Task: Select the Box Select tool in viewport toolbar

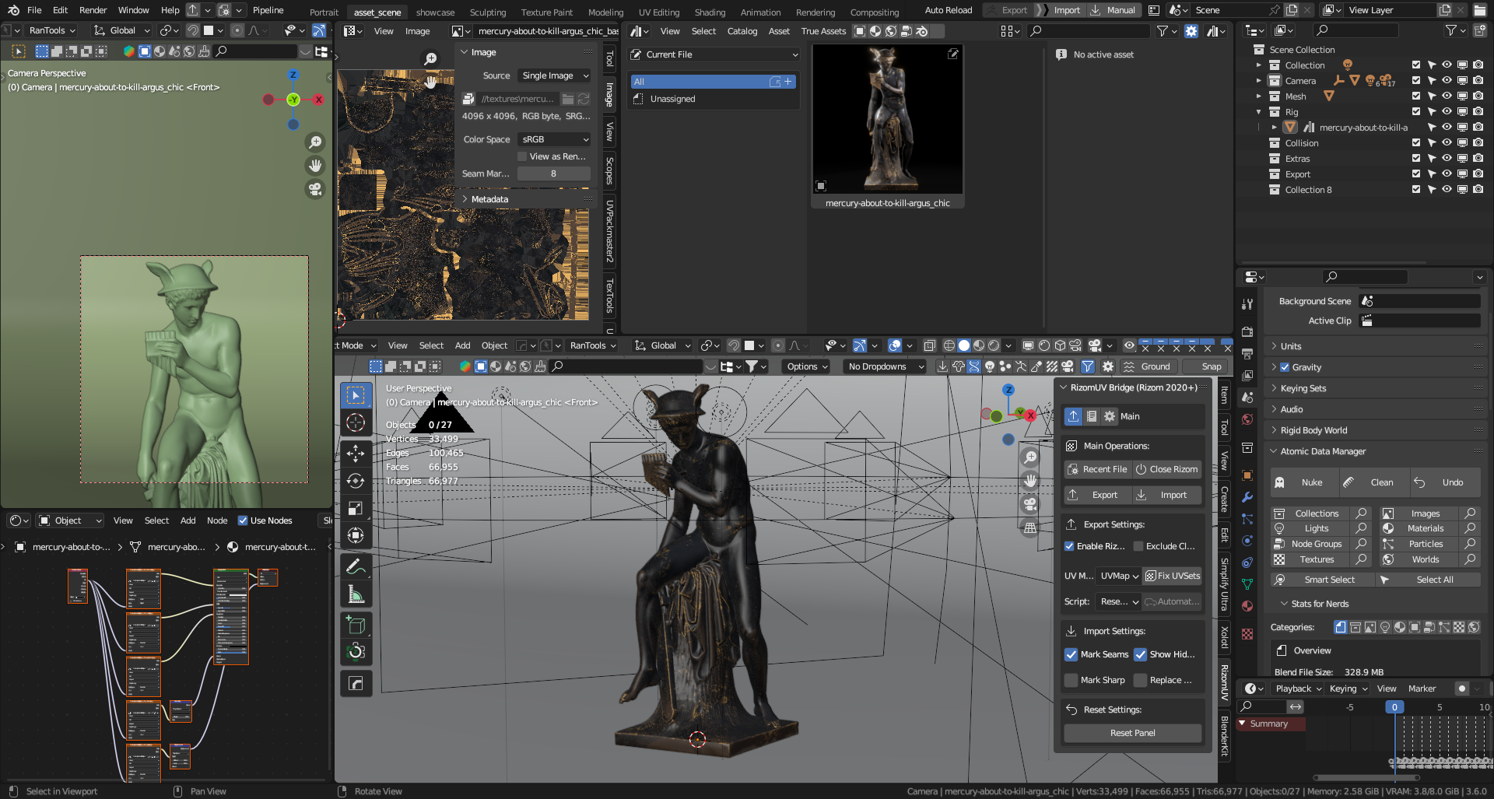Action: (x=356, y=394)
